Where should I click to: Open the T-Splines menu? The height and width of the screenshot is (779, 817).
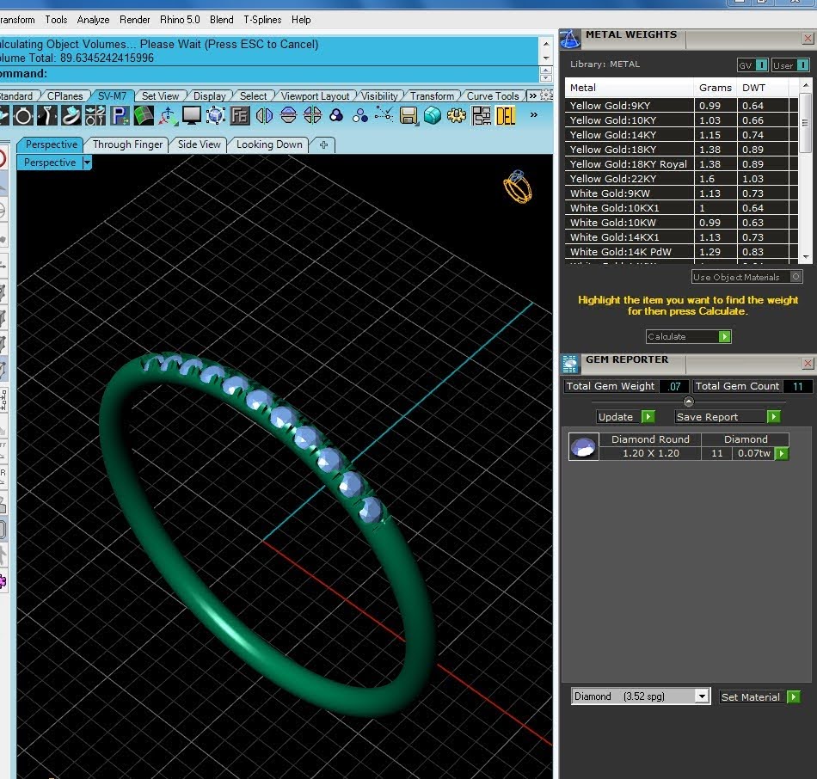262,20
